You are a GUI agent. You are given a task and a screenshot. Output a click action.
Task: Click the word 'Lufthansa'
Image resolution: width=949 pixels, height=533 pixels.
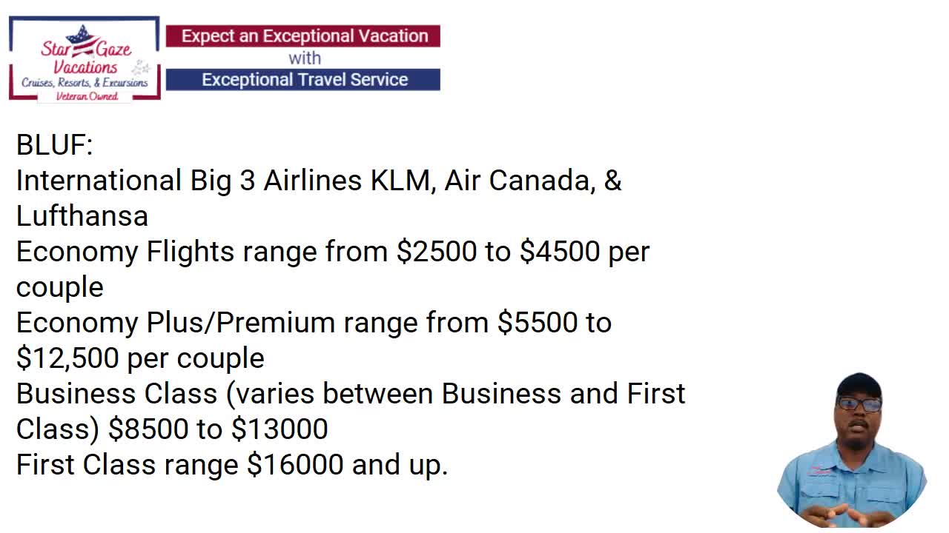point(82,216)
